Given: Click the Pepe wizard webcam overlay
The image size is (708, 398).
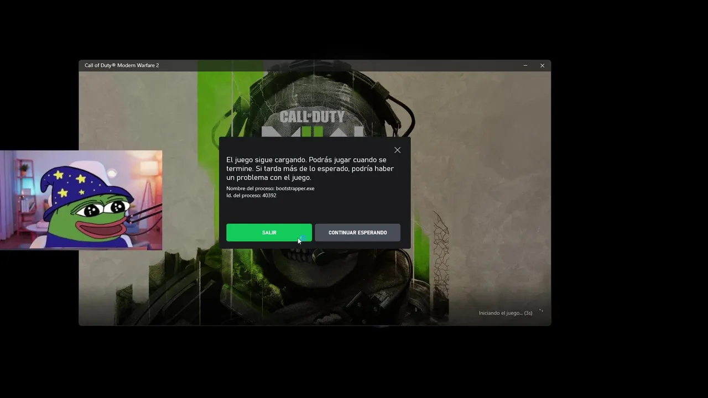Looking at the screenshot, I should click(x=81, y=200).
